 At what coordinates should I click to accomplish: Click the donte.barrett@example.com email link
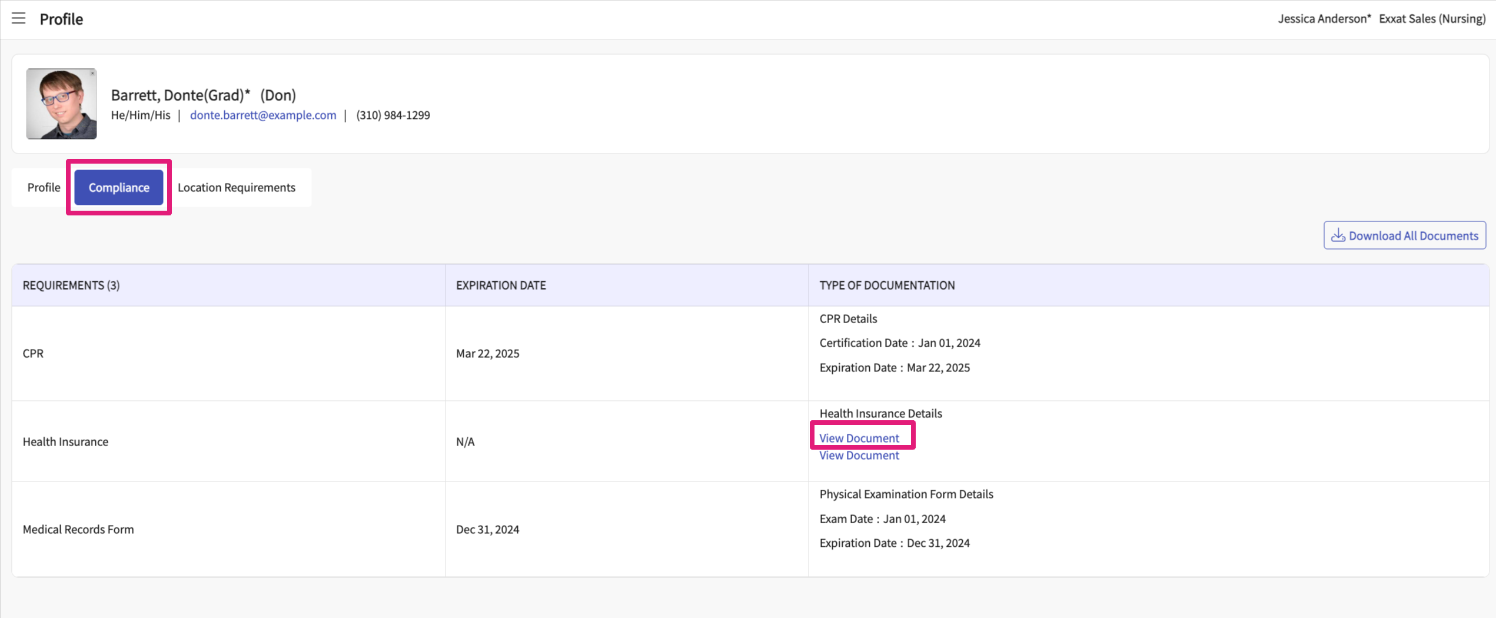tap(262, 115)
